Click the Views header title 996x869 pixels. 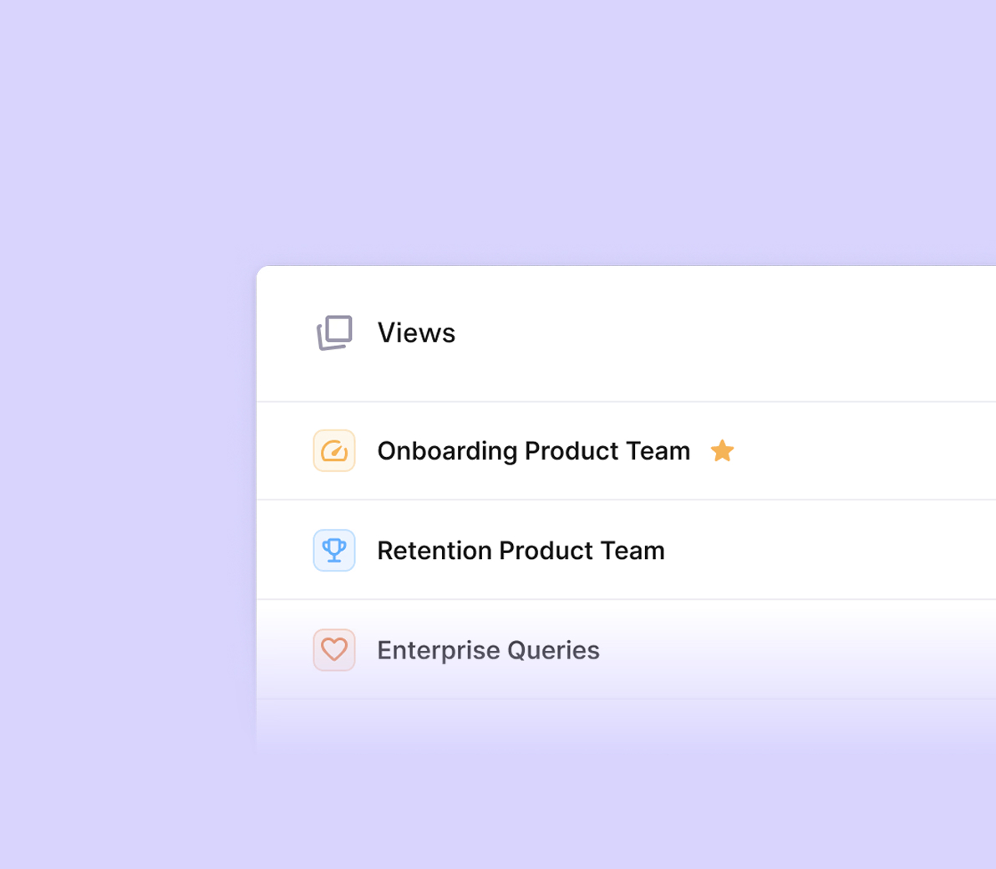point(416,333)
